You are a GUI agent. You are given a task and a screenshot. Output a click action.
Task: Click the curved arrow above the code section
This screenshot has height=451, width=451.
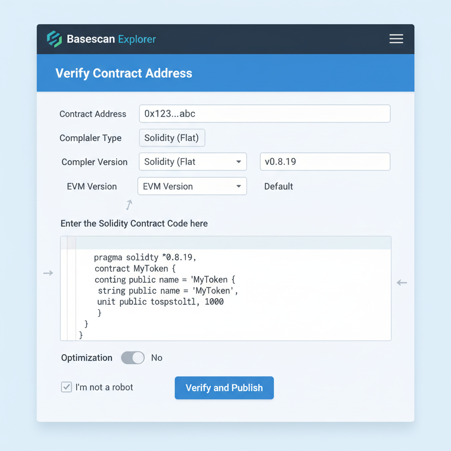(x=128, y=204)
